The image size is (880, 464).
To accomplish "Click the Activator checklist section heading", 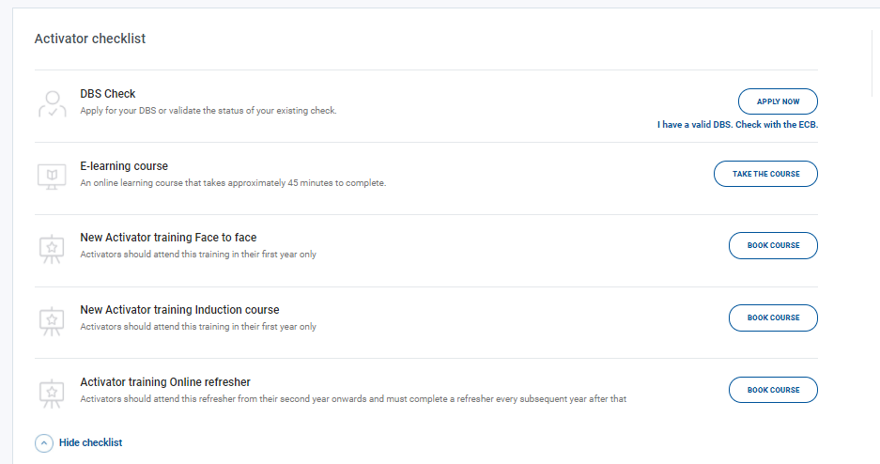I will point(90,39).
